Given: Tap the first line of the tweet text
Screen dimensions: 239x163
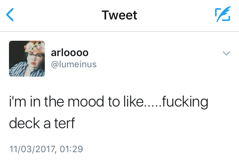Looking at the screenshot, I should pyautogui.click(x=108, y=102).
